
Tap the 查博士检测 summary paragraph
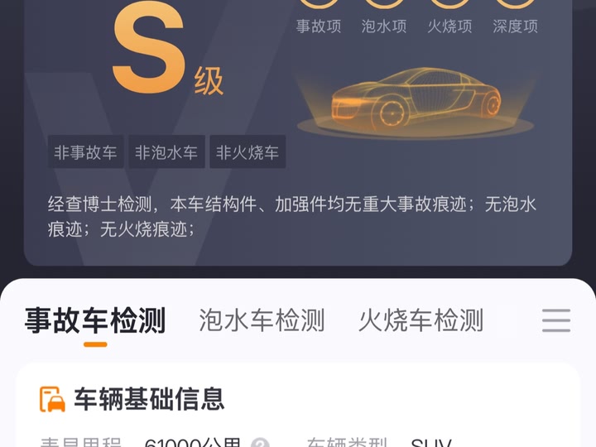[x=292, y=217]
